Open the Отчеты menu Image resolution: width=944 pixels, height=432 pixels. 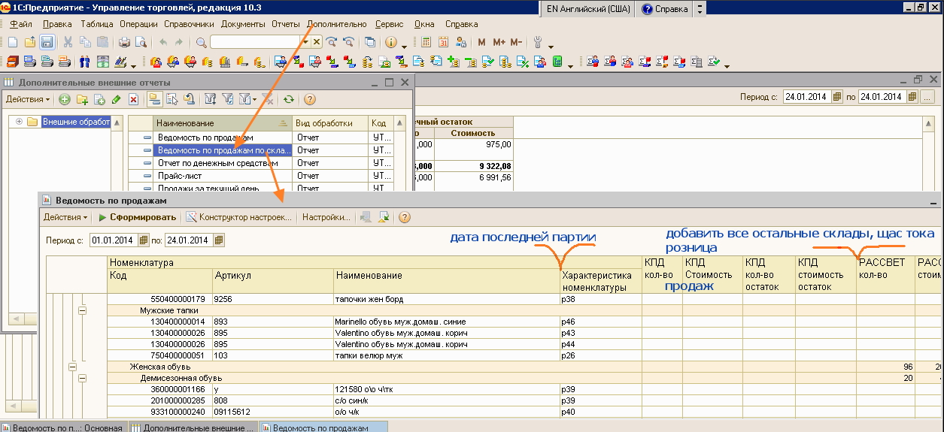285,24
